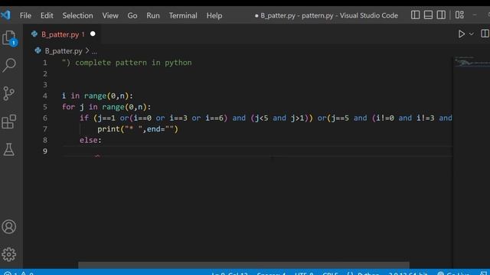Open the Go menu
The width and height of the screenshot is (490, 275).
point(132,15)
